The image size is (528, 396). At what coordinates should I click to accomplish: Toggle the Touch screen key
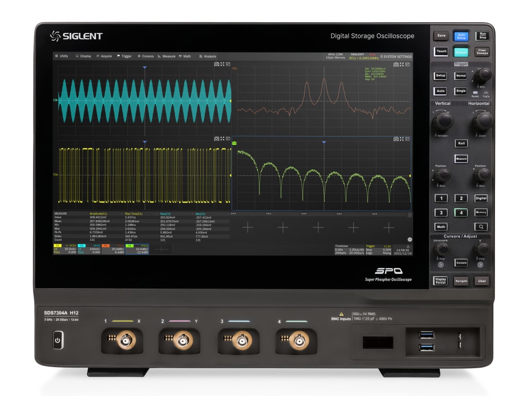coord(441,52)
